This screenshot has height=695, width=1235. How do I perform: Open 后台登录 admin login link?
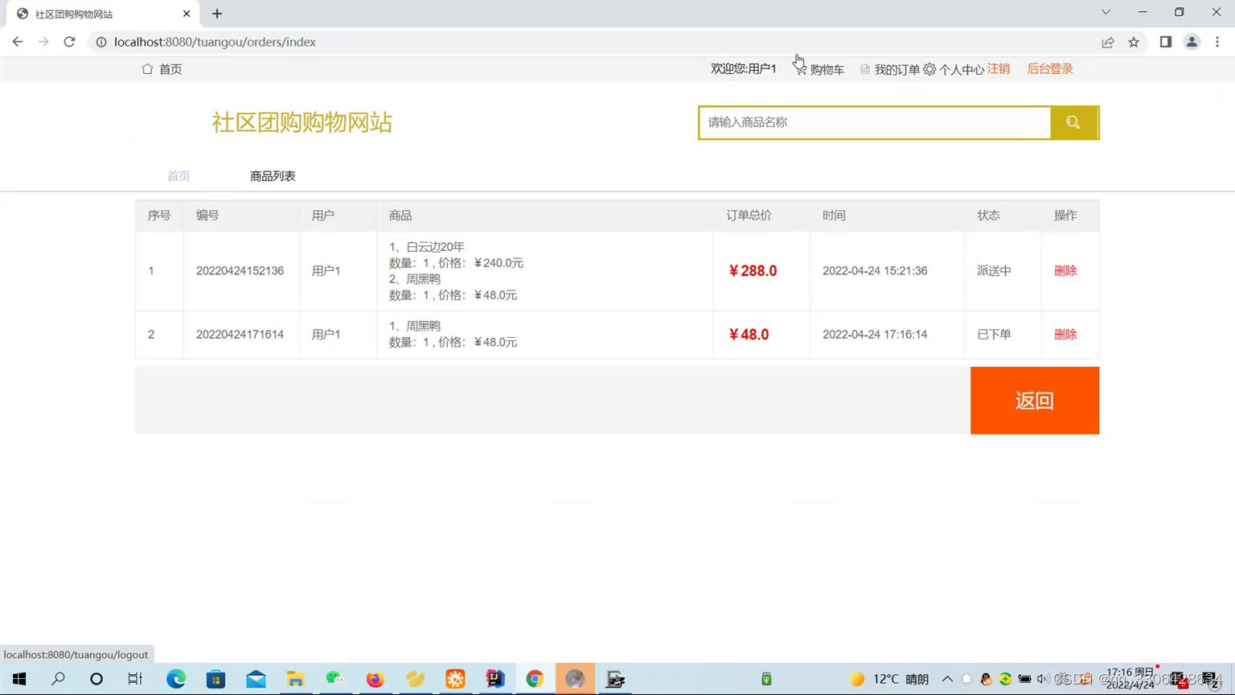(1050, 69)
